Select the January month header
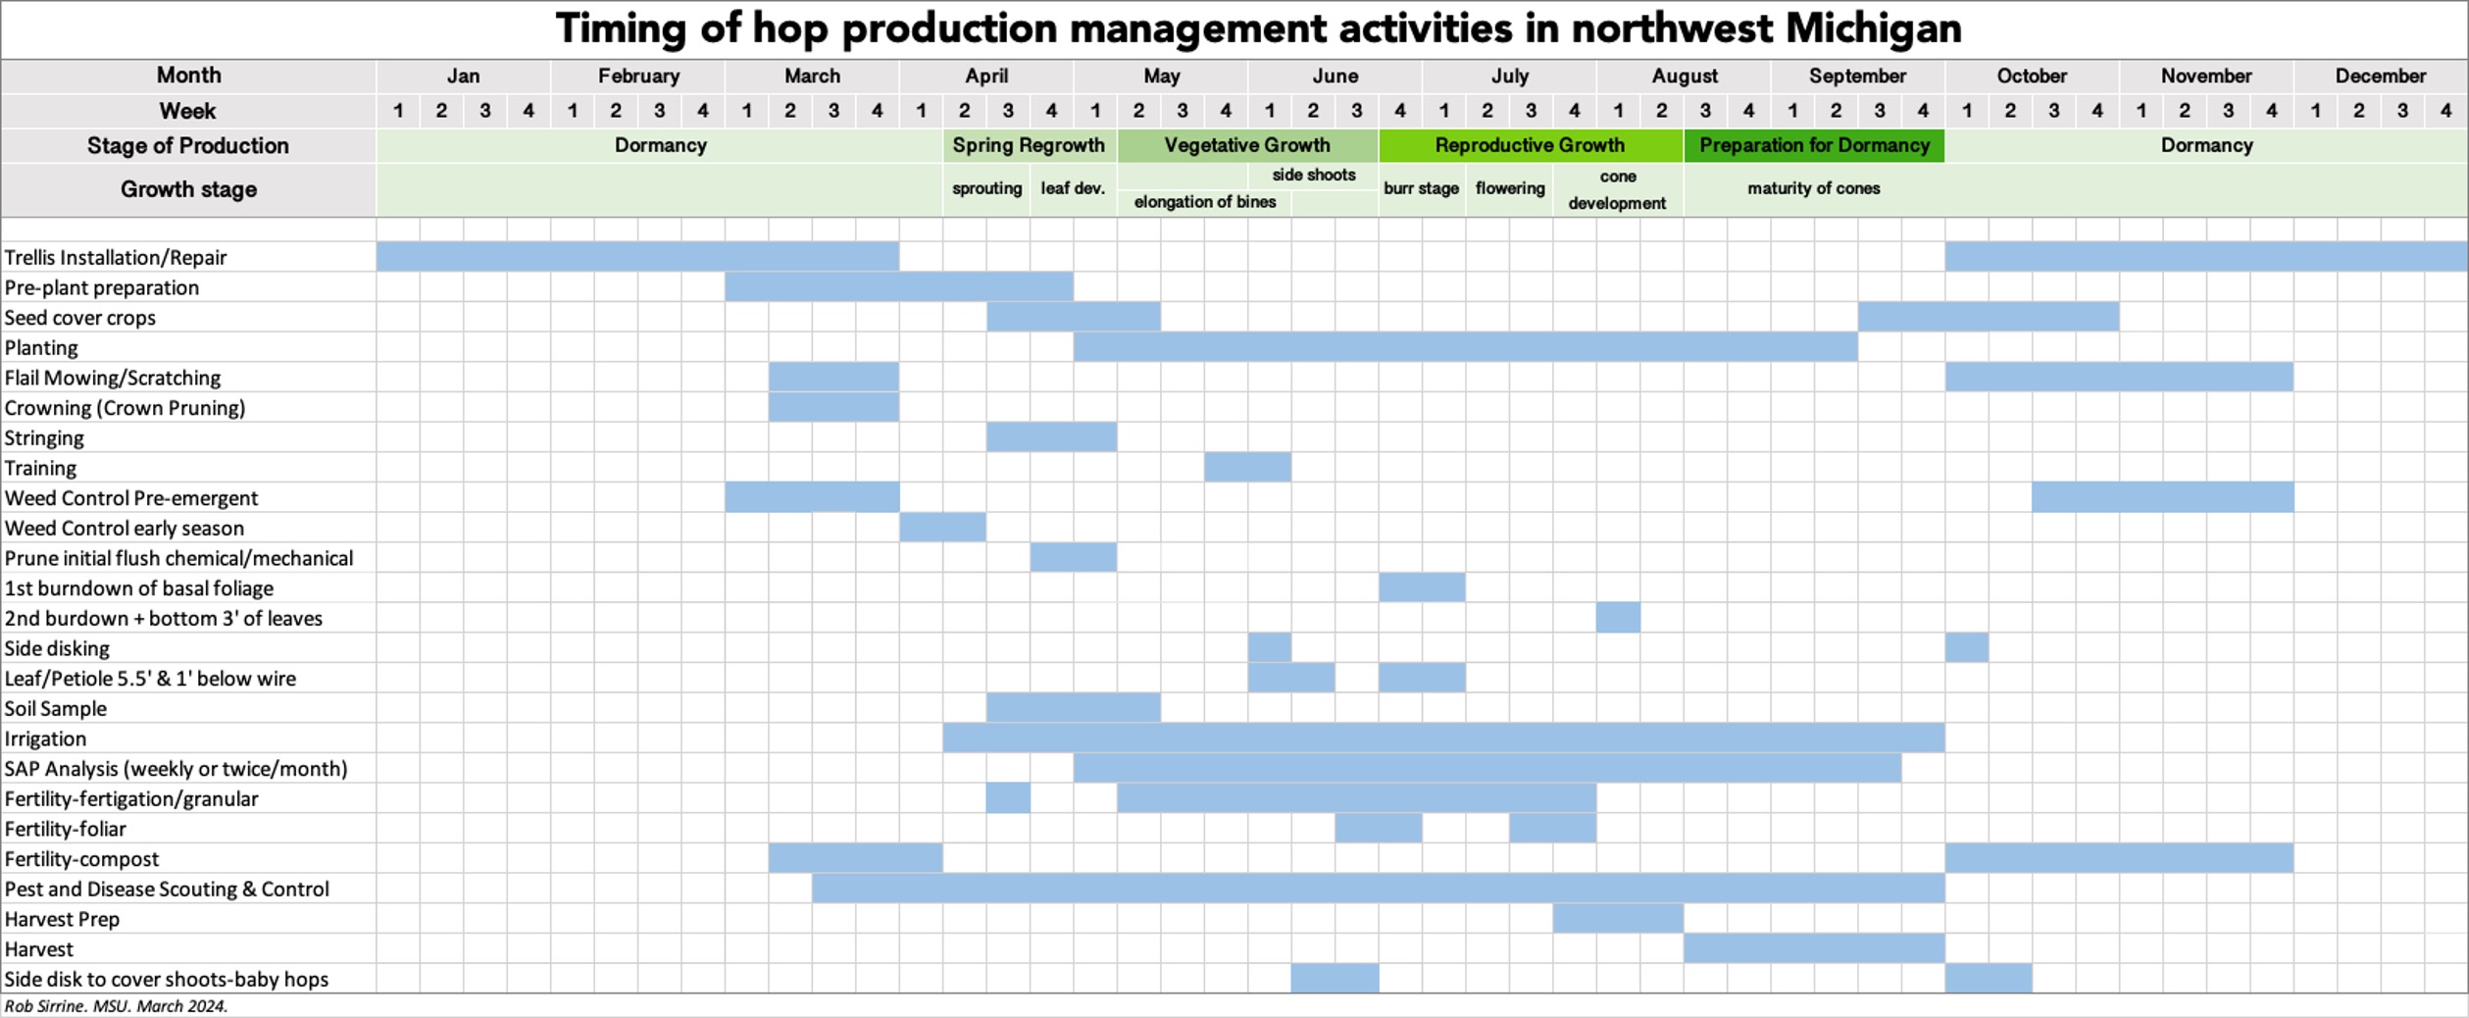 [464, 76]
